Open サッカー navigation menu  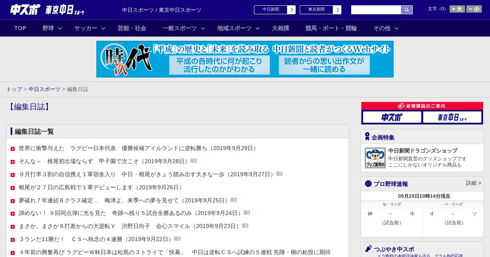[86, 28]
